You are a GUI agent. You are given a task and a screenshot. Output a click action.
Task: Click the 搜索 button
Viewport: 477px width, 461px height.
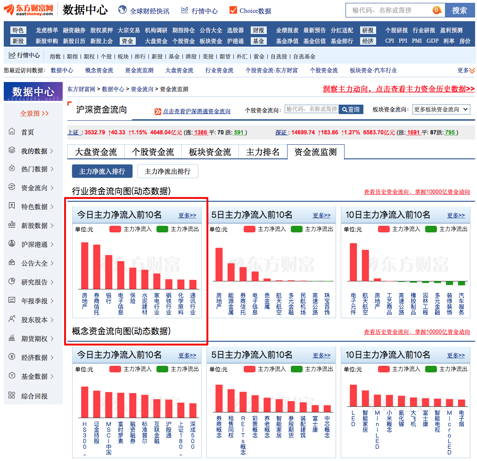(460, 10)
